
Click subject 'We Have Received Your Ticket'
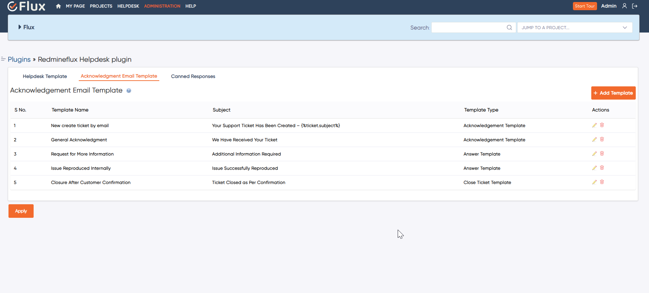point(245,140)
